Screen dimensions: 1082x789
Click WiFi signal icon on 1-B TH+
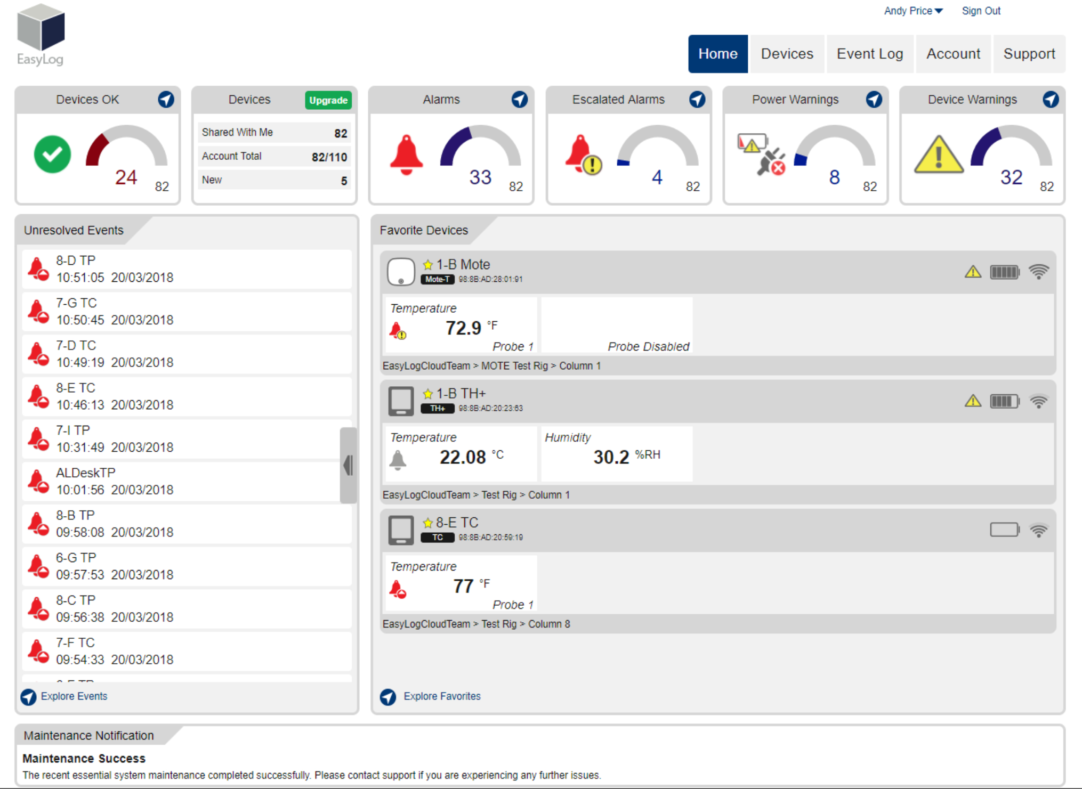pyautogui.click(x=1039, y=401)
